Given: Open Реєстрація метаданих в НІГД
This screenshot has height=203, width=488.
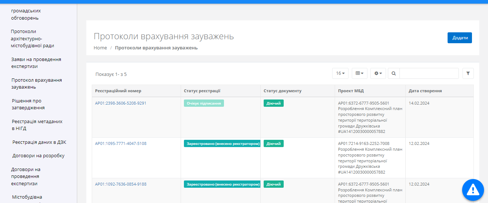Looking at the screenshot, I should (x=37, y=125).
